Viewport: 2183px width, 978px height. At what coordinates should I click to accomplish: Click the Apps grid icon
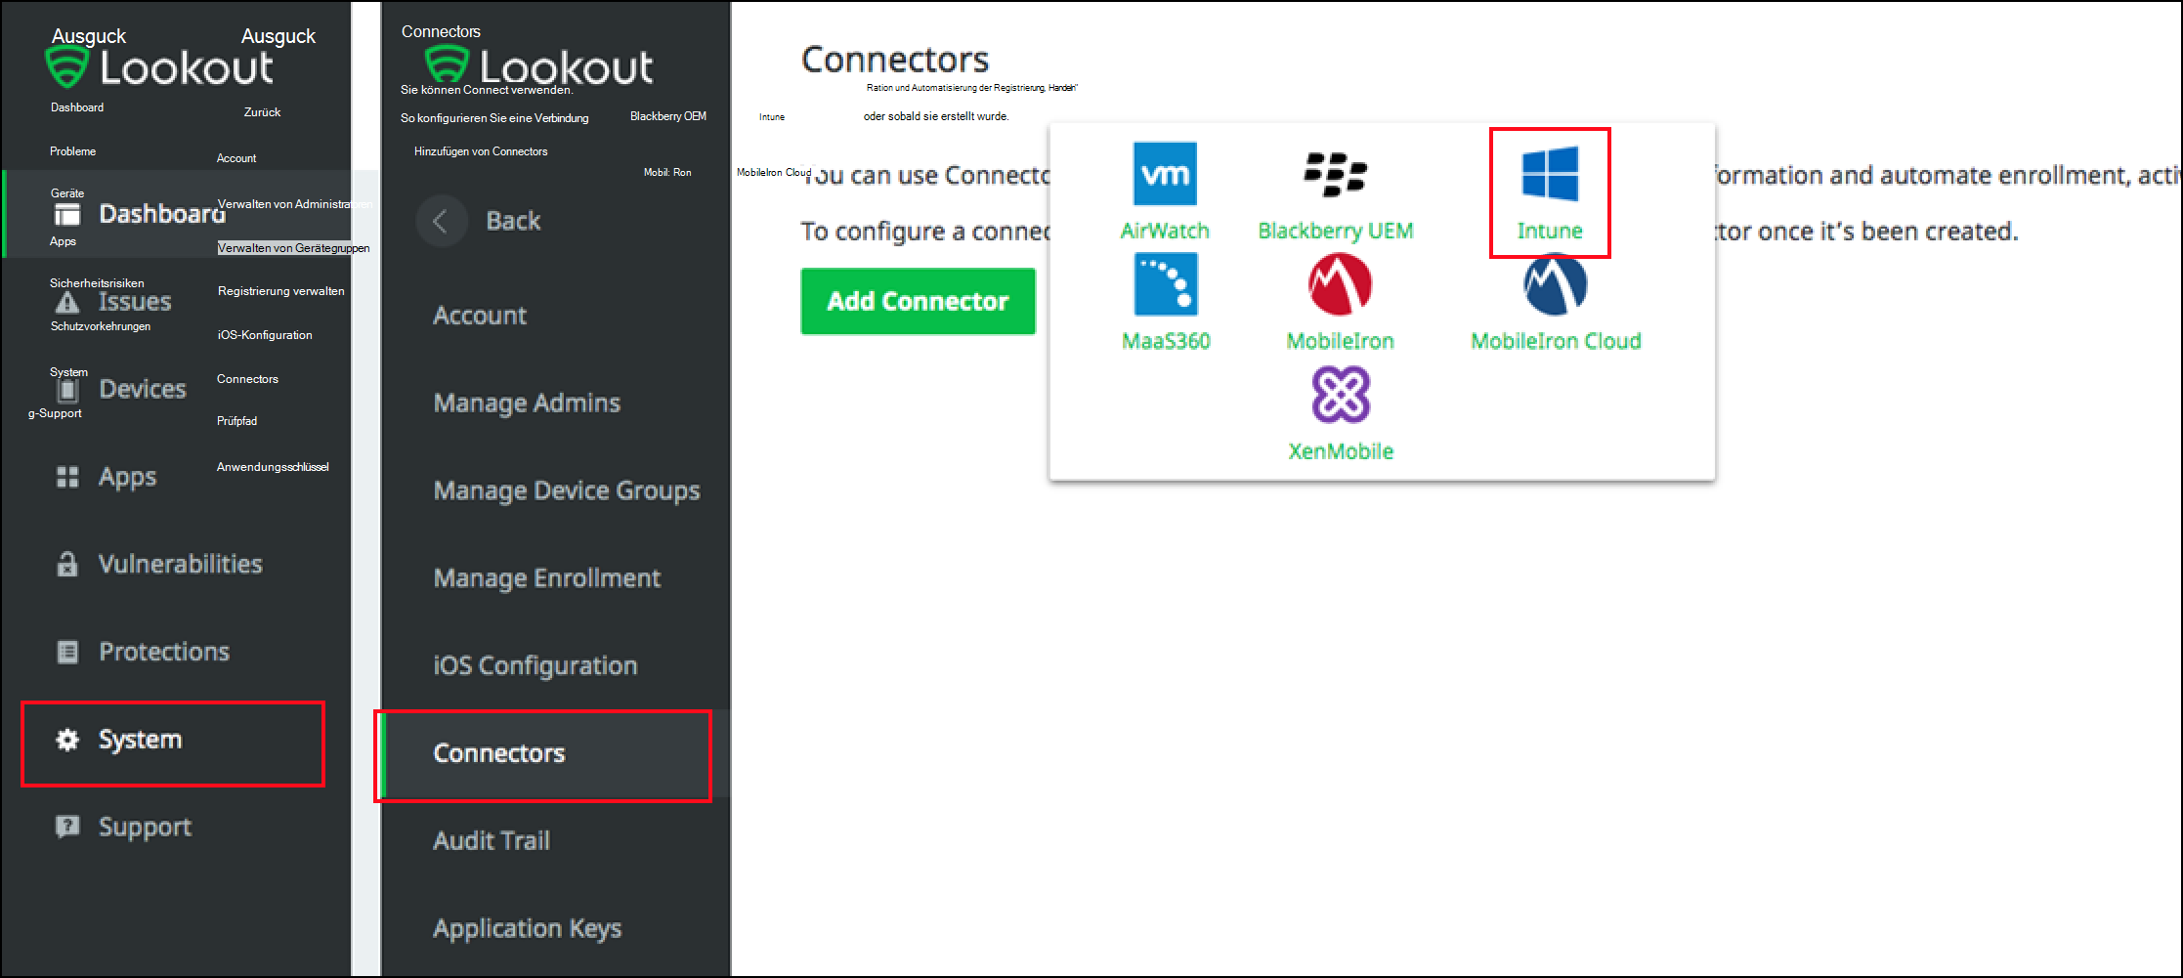67,477
